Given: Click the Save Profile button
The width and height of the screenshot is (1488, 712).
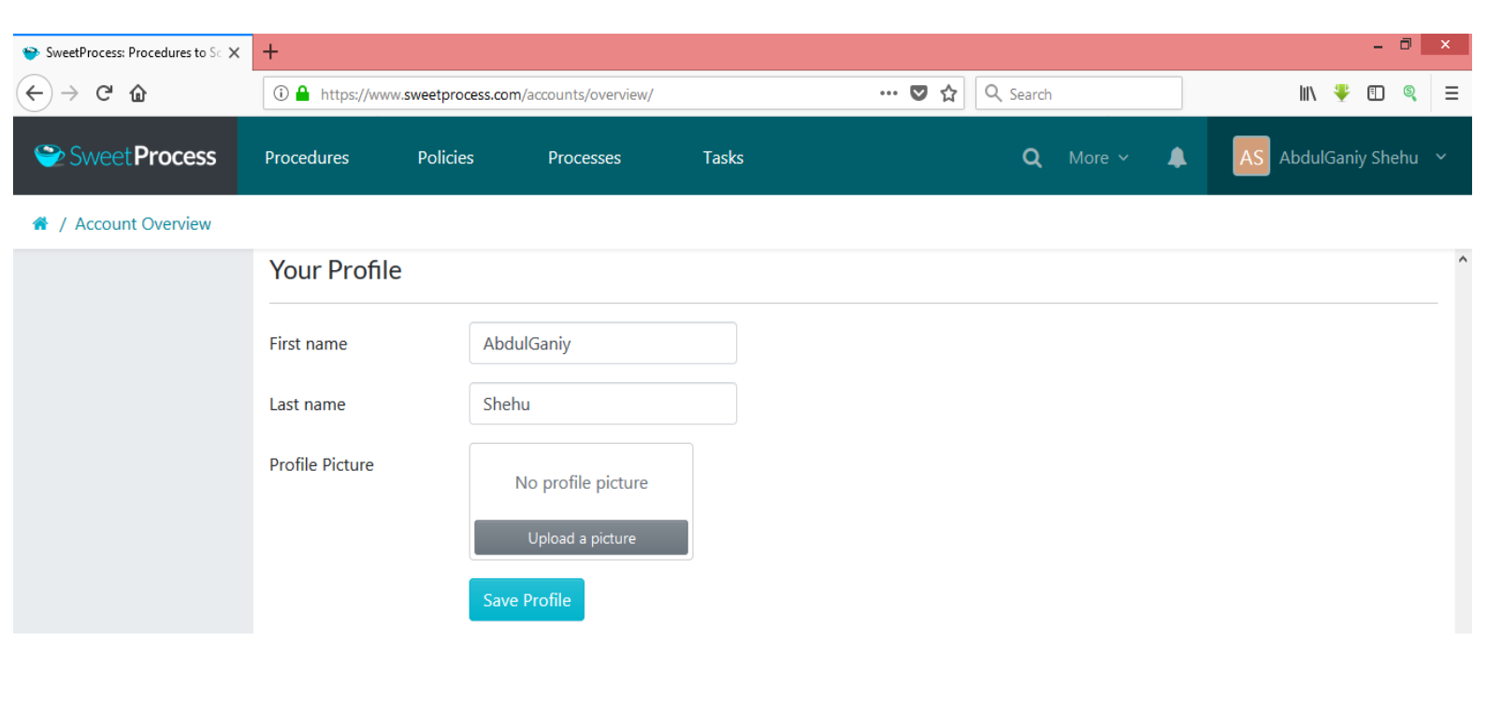Looking at the screenshot, I should pyautogui.click(x=527, y=600).
